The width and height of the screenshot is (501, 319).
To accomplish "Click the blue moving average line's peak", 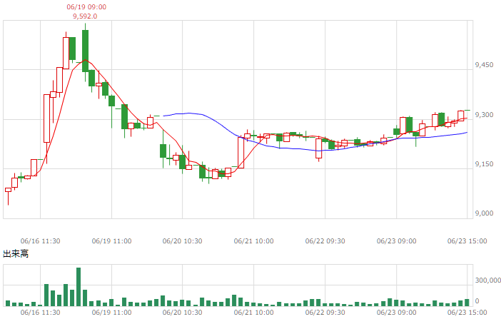I will [189, 113].
